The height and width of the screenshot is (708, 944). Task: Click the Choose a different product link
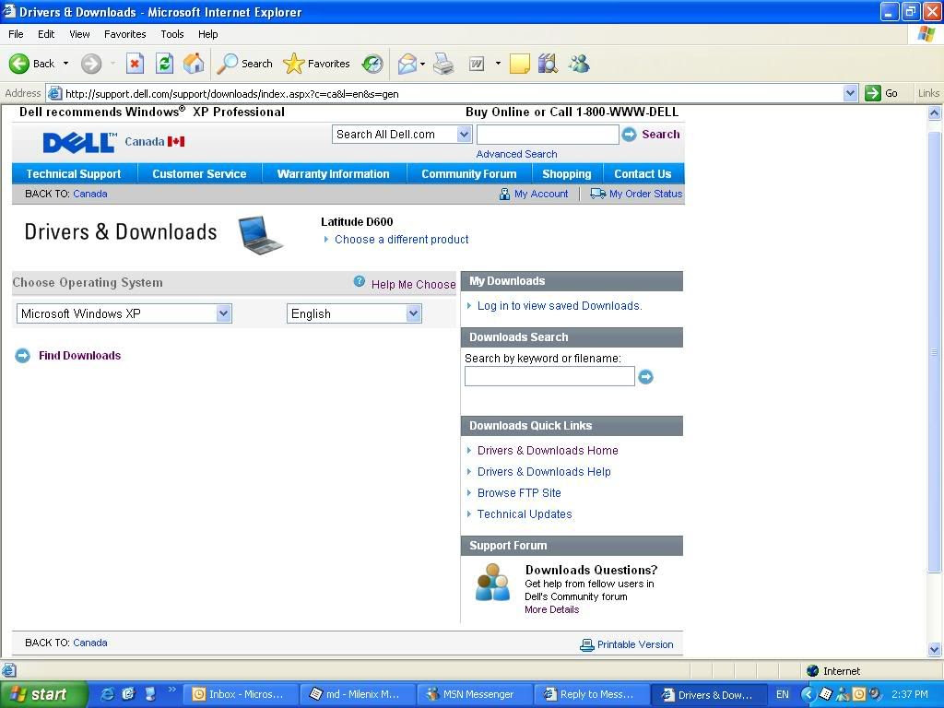(x=402, y=240)
